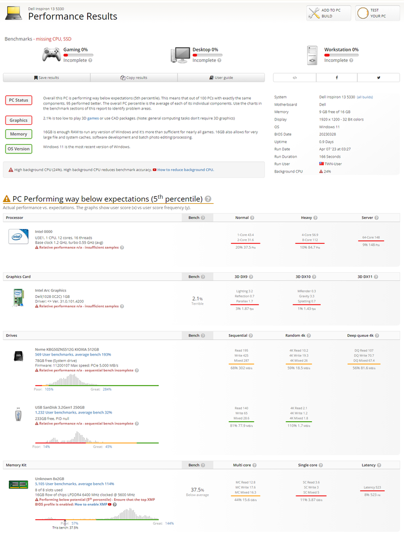Screen dimensions: 404x545
Task: Open help icon next to Desktop Incomplete
Action: [x=219, y=60]
